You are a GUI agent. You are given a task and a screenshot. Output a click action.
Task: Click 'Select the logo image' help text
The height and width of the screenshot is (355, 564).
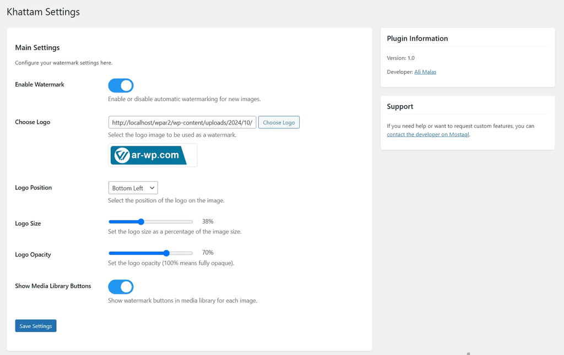click(x=172, y=135)
